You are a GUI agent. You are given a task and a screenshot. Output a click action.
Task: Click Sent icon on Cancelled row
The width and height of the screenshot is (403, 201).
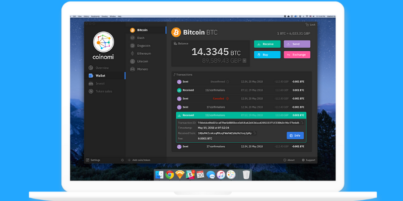[x=179, y=98]
